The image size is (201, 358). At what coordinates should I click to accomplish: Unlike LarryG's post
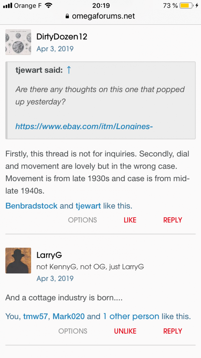pyautogui.click(x=125, y=331)
